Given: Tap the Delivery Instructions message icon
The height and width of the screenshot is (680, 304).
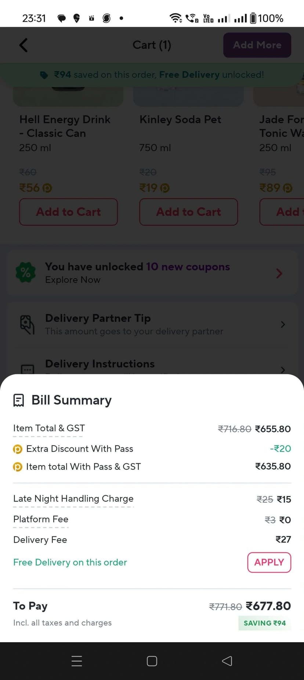Looking at the screenshot, I should tap(28, 369).
